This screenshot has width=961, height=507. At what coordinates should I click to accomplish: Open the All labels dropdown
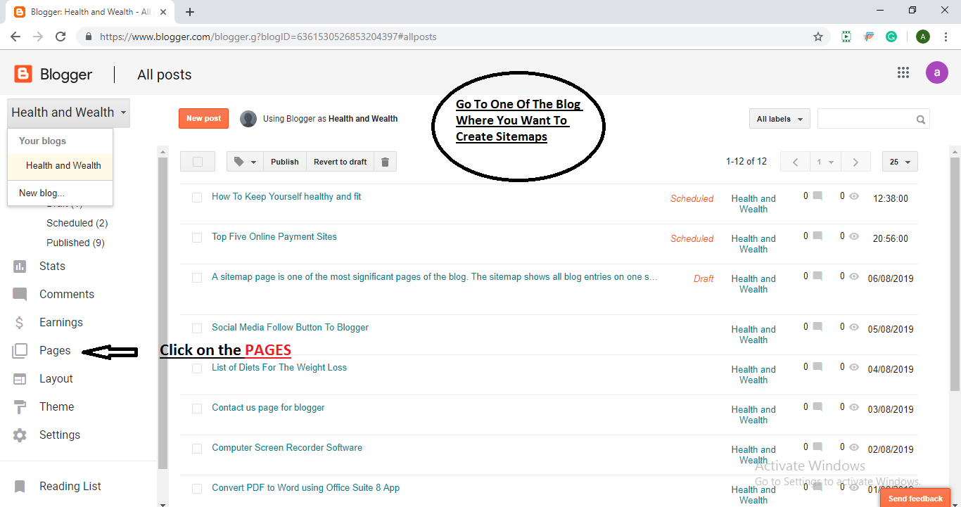[x=779, y=118]
